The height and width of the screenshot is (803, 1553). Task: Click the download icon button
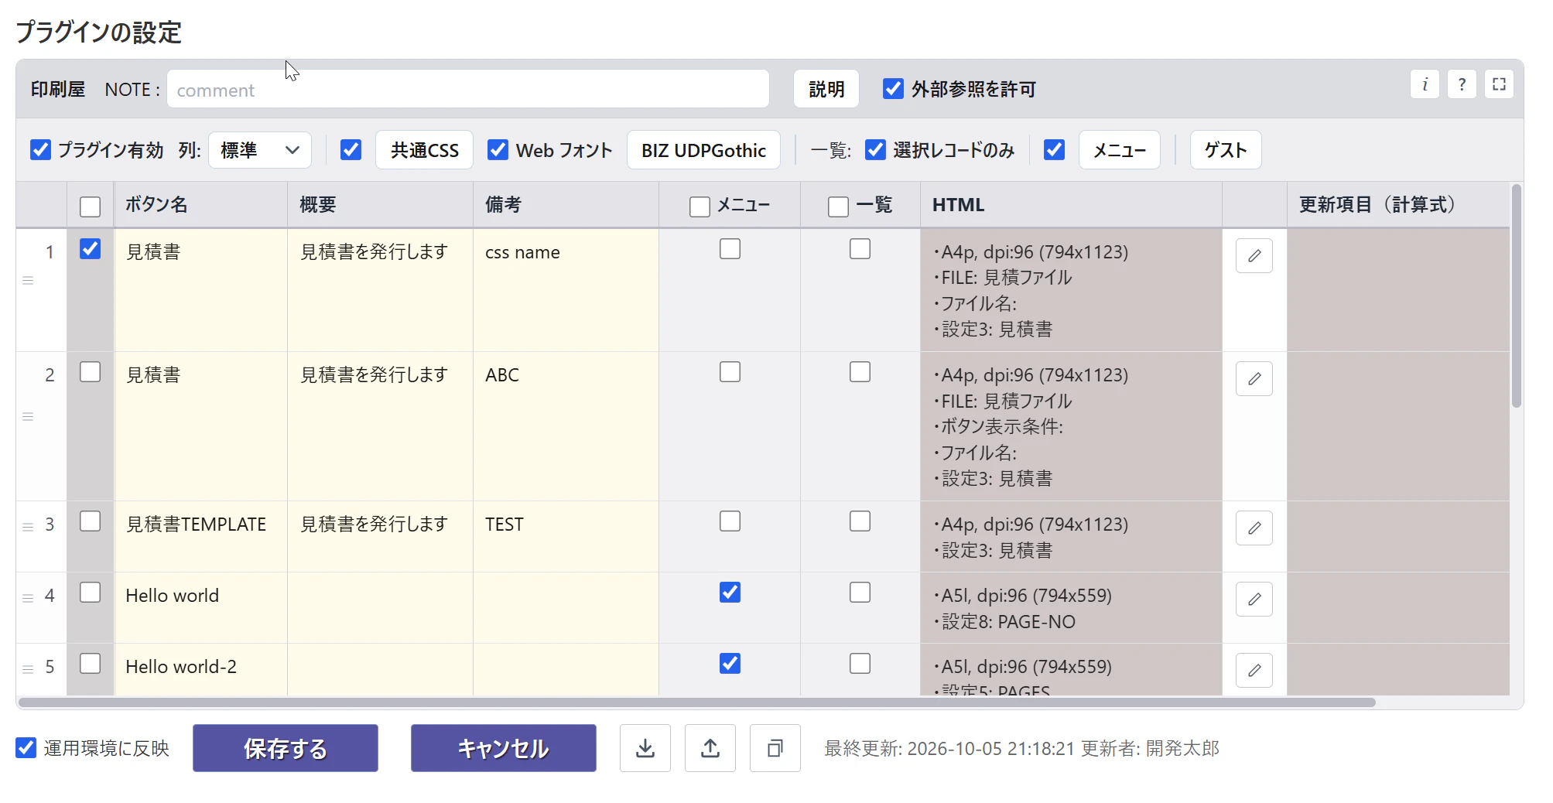click(x=645, y=748)
